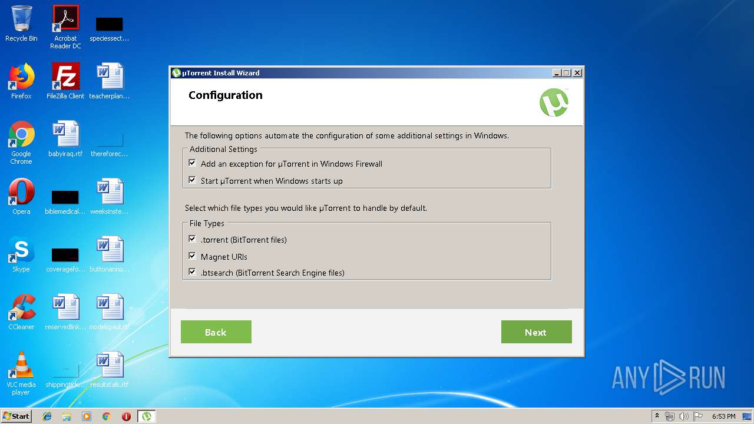Click Show Desktop button at taskbar end

point(747,416)
